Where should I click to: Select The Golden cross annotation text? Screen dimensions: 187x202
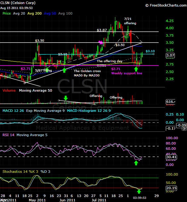pyautogui.click(x=87, y=73)
